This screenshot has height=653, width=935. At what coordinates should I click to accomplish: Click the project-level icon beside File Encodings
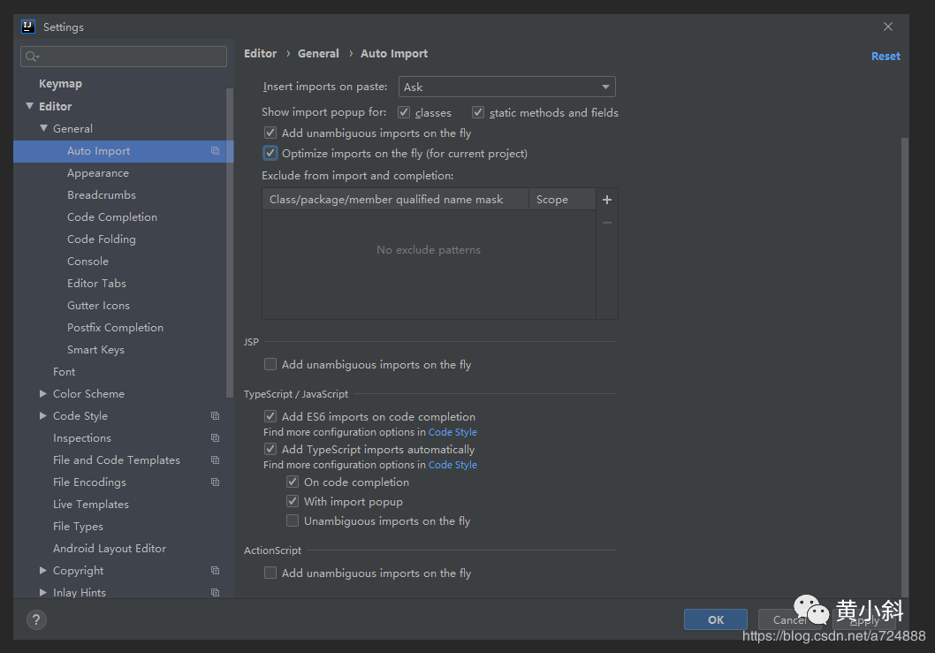(x=216, y=482)
